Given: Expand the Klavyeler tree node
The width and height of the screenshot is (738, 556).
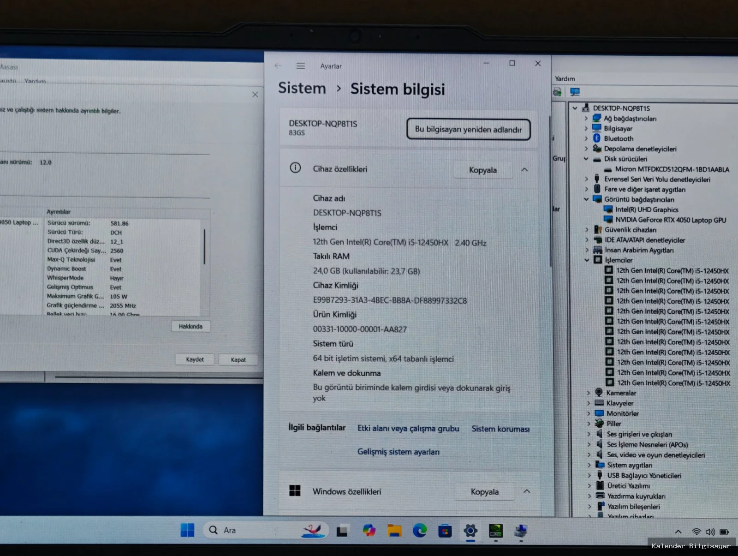Looking at the screenshot, I should [588, 403].
